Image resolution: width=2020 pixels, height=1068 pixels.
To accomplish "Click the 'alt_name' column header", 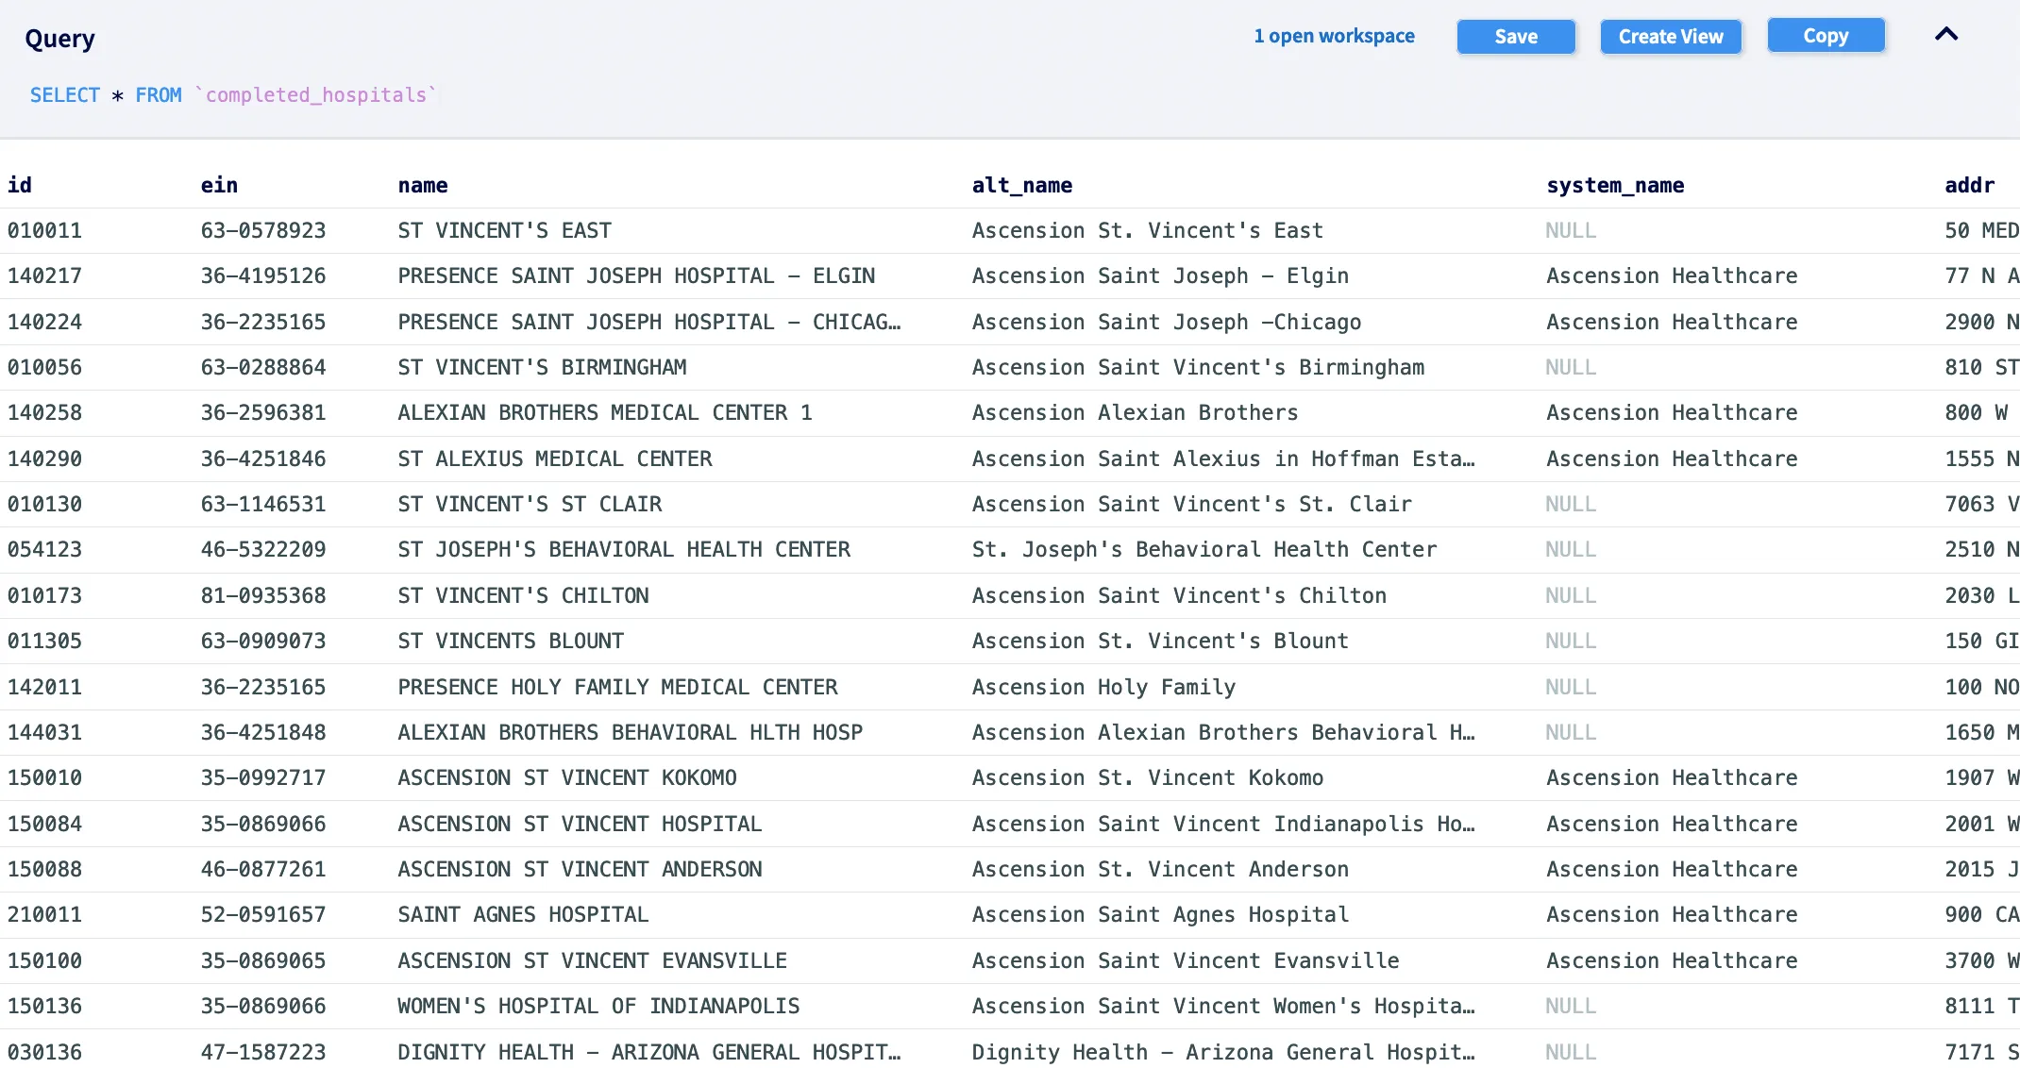I will (x=1021, y=185).
